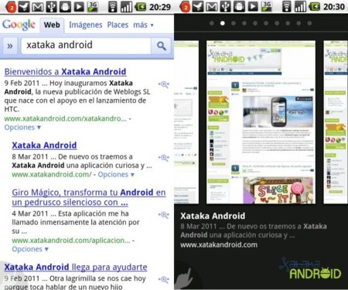Tap the play icon in right status bar
The image size is (348, 290).
point(253,7)
